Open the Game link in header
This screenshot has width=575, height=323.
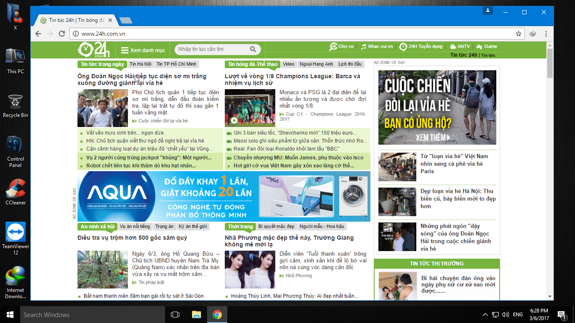487,46
